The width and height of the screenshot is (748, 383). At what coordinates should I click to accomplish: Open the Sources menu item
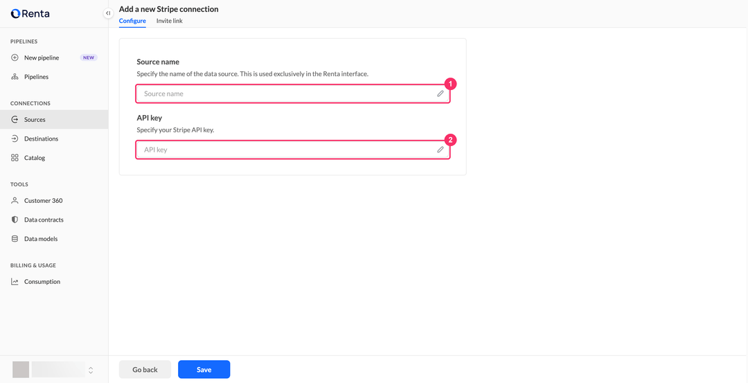[54, 120]
